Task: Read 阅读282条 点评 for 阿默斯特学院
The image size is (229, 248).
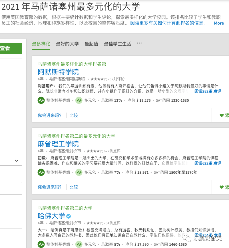Action: [x=208, y=91]
